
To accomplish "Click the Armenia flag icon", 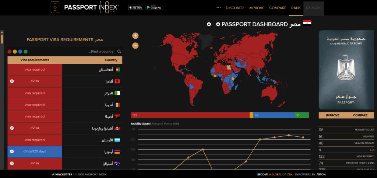I will click(x=117, y=152).
